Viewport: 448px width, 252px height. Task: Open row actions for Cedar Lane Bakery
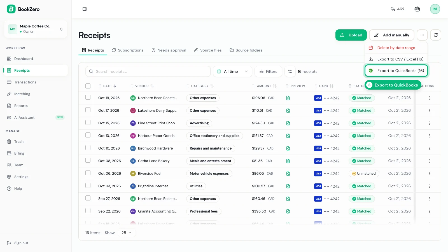point(430,161)
